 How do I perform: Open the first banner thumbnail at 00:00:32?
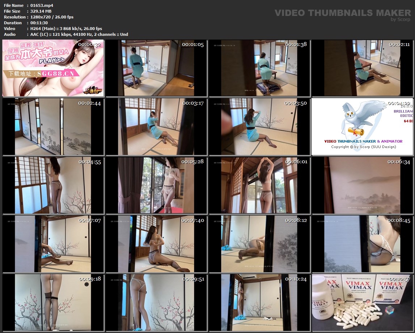[x=53, y=68]
